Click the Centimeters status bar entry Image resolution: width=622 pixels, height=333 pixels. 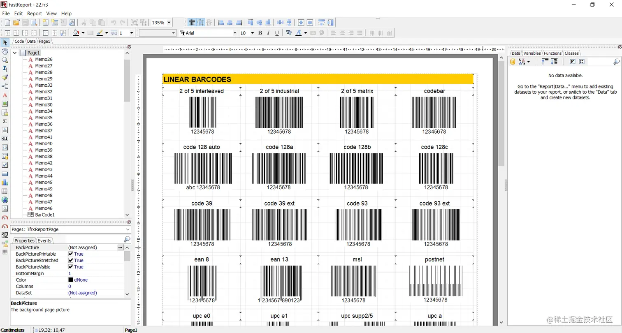pyautogui.click(x=13, y=330)
